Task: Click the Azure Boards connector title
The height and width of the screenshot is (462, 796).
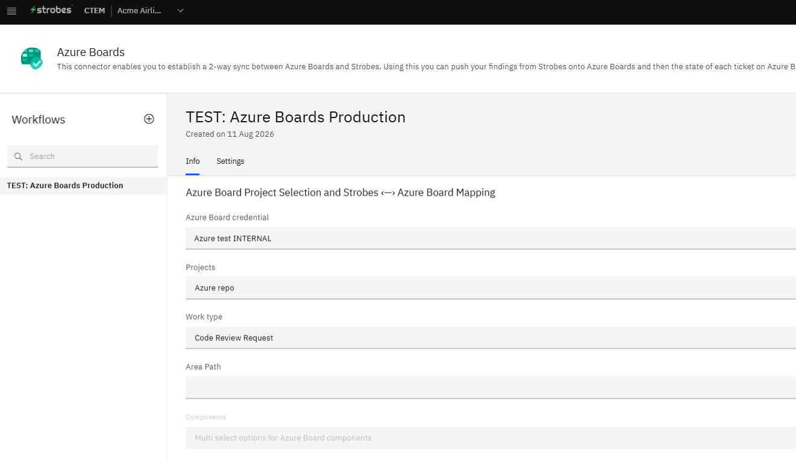Action: pyautogui.click(x=90, y=52)
